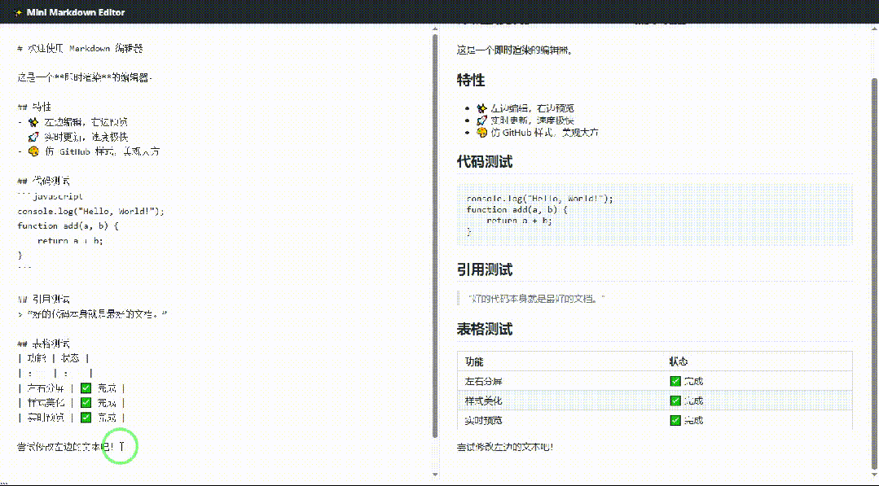Click the preview footer text '尝试修改左边的文本吧!'

coord(505,447)
